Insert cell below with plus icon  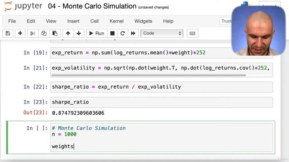[20, 33]
